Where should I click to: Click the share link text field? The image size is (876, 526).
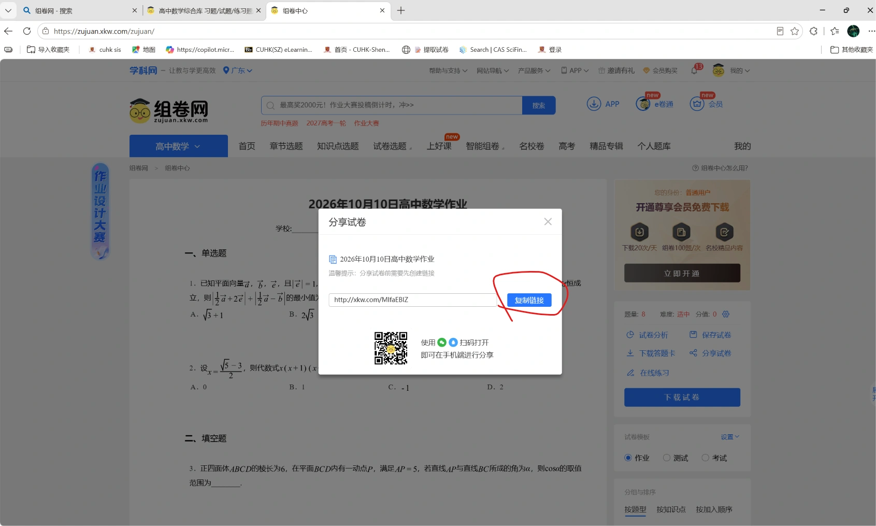pyautogui.click(x=412, y=300)
